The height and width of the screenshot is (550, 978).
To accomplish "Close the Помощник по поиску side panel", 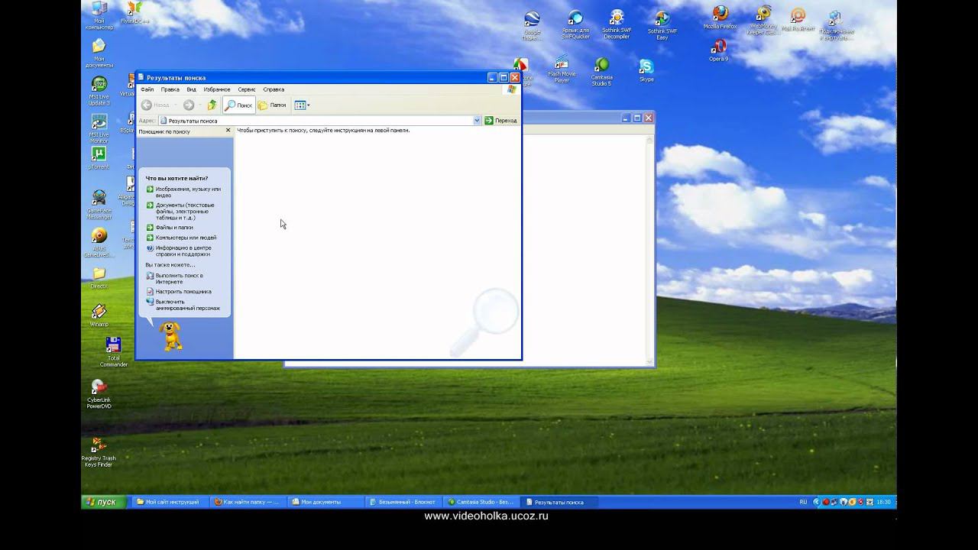I will pyautogui.click(x=228, y=131).
